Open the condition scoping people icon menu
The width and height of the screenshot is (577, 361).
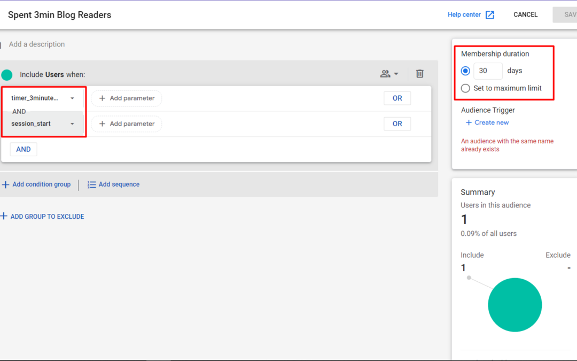(x=389, y=74)
